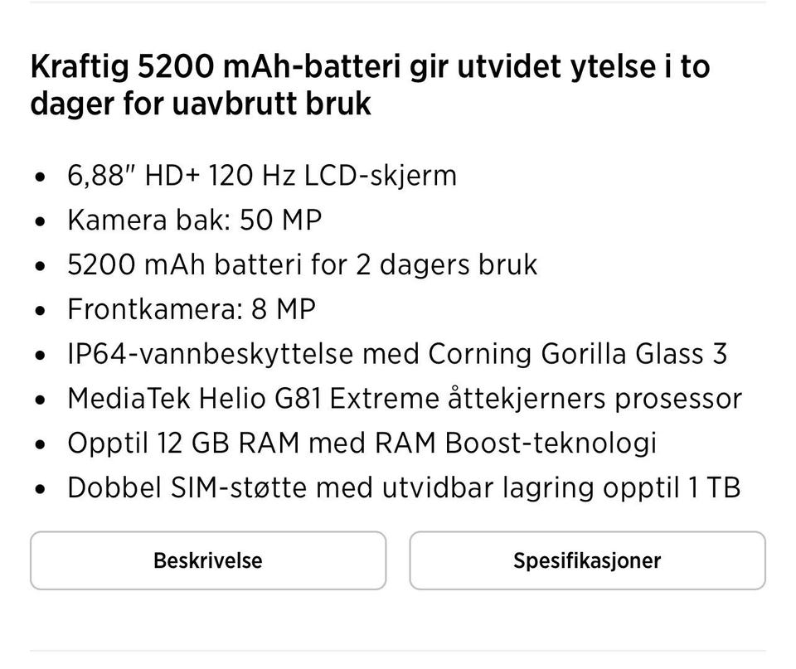Click the bullet dot beside Kamera bak

pyautogui.click(x=39, y=220)
